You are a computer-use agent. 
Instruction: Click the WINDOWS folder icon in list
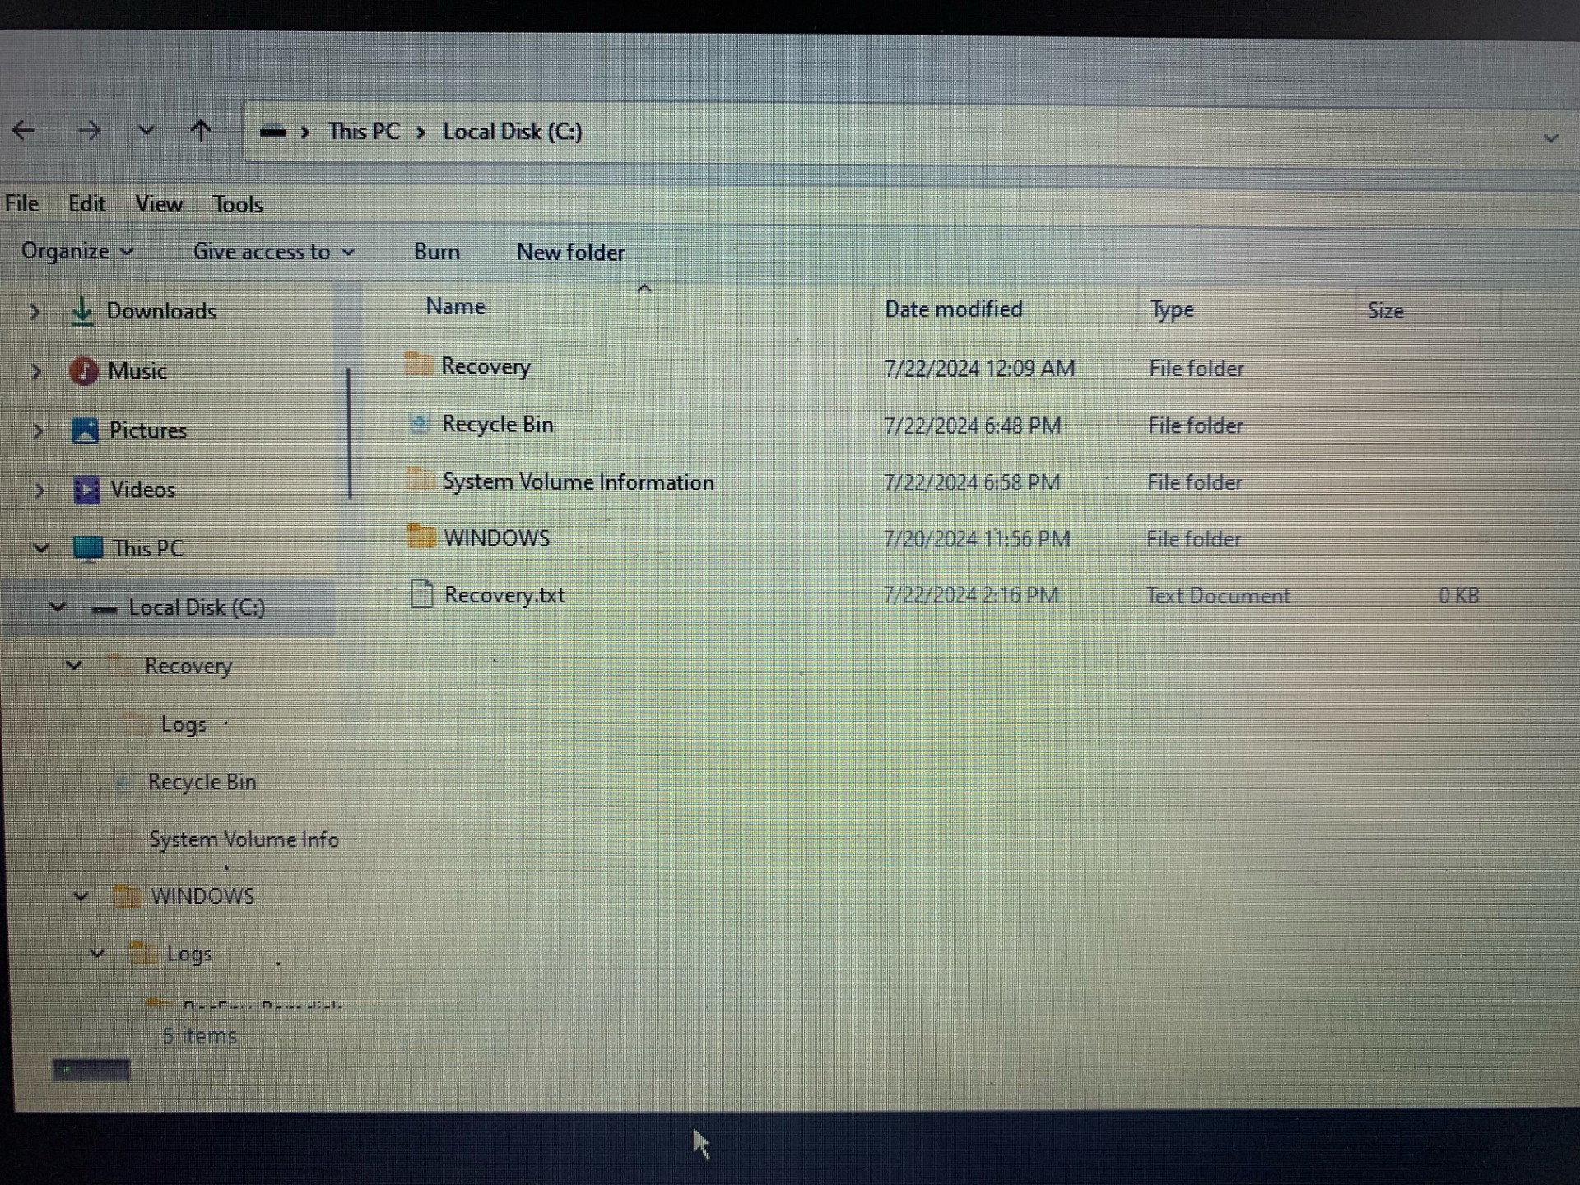(x=421, y=537)
